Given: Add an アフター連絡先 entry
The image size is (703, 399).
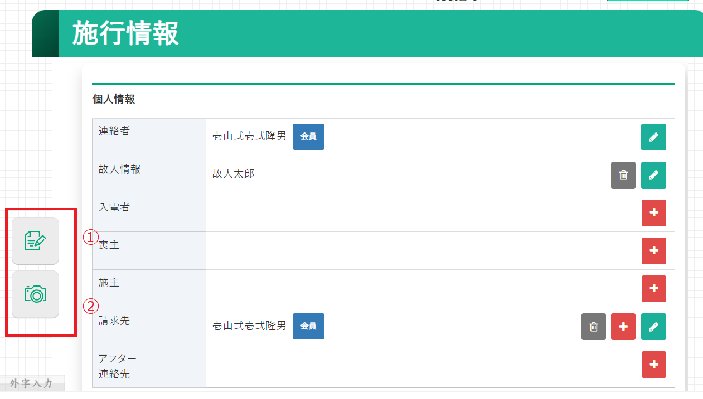Looking at the screenshot, I should click(x=653, y=364).
